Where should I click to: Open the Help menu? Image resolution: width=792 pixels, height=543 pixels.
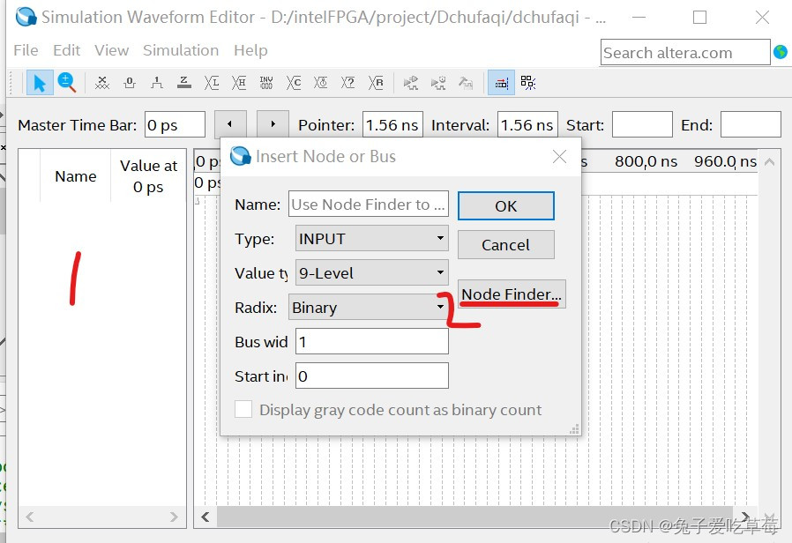tap(250, 50)
